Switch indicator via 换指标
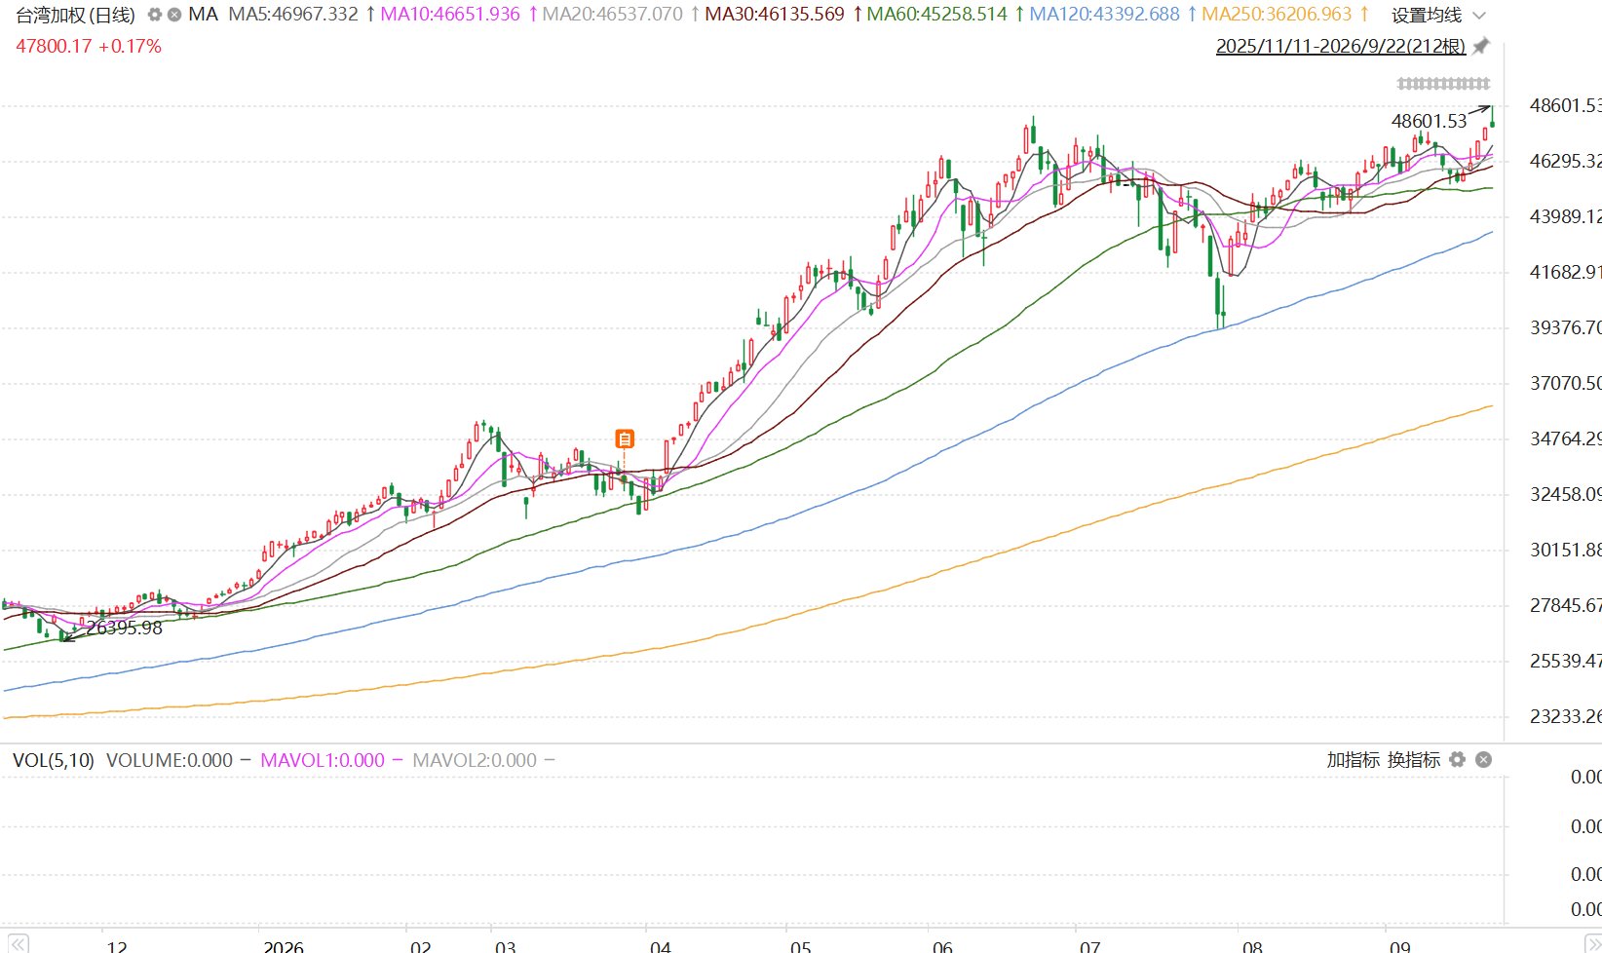The height and width of the screenshot is (953, 1602). pos(1414,759)
